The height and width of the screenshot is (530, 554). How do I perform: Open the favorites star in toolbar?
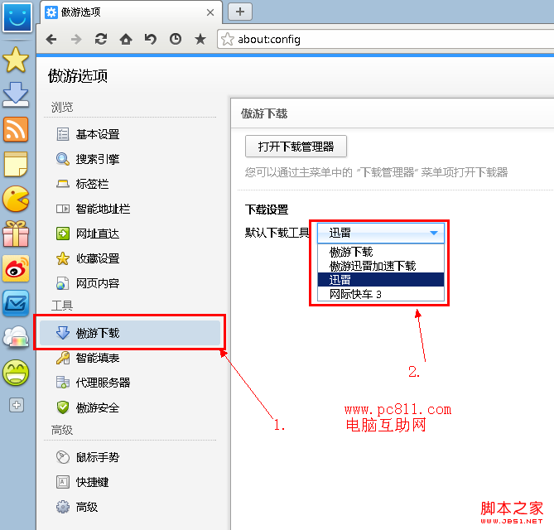(x=200, y=39)
